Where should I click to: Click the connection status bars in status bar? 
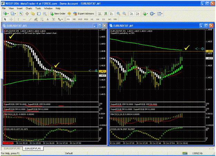[185, 153]
